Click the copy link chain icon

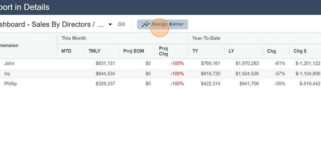(121, 25)
